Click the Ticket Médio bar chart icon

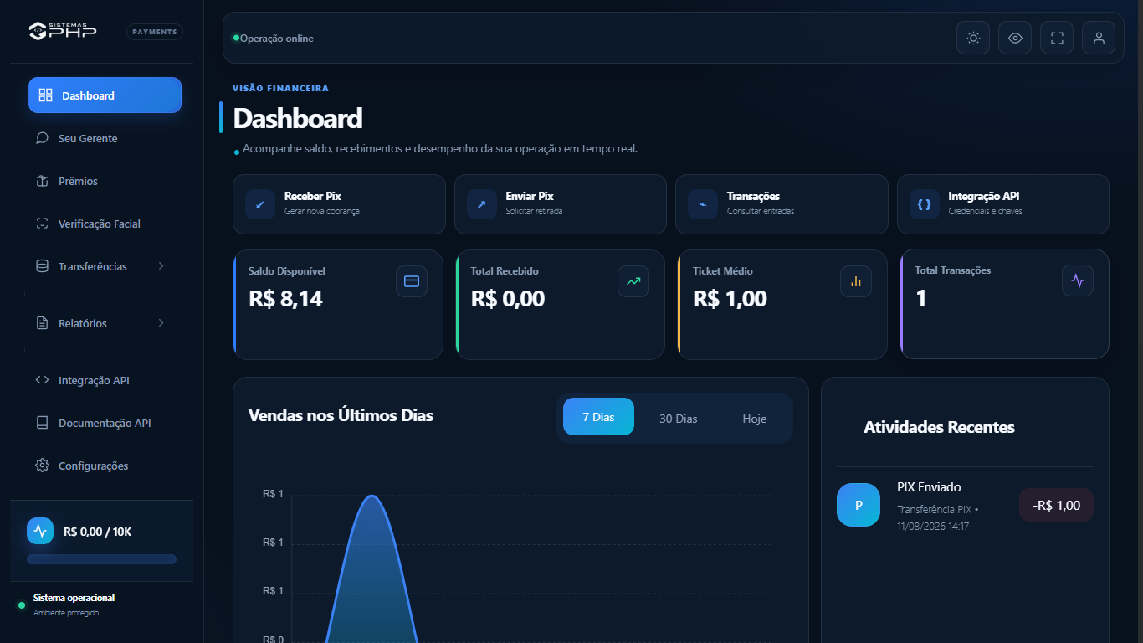tap(856, 281)
